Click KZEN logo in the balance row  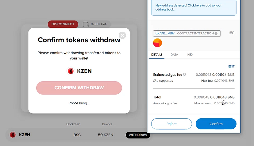13,135
